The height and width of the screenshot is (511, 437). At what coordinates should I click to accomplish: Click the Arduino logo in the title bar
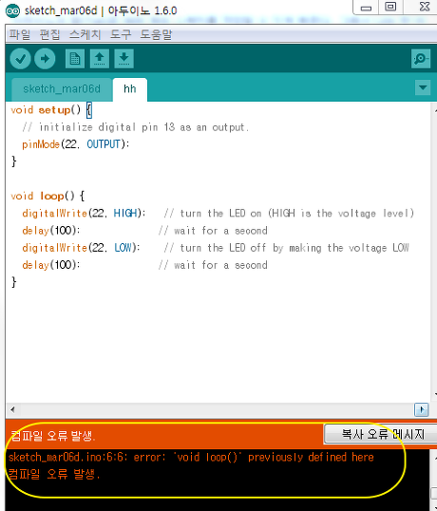(x=12, y=11)
